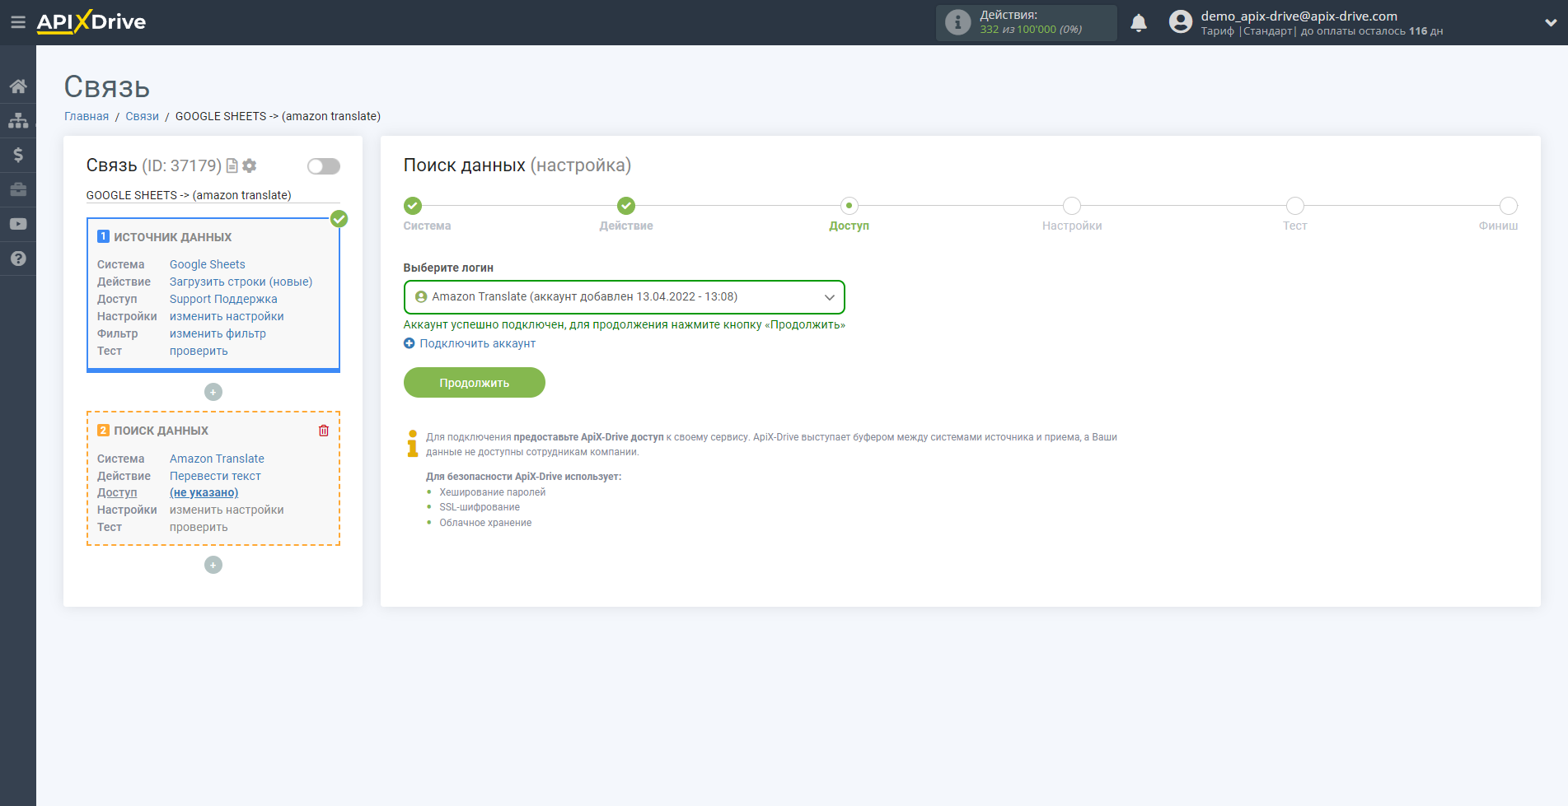Viewport: 1568px width, 806px height.
Task: Open the hamburger menu
Action: 17,22
